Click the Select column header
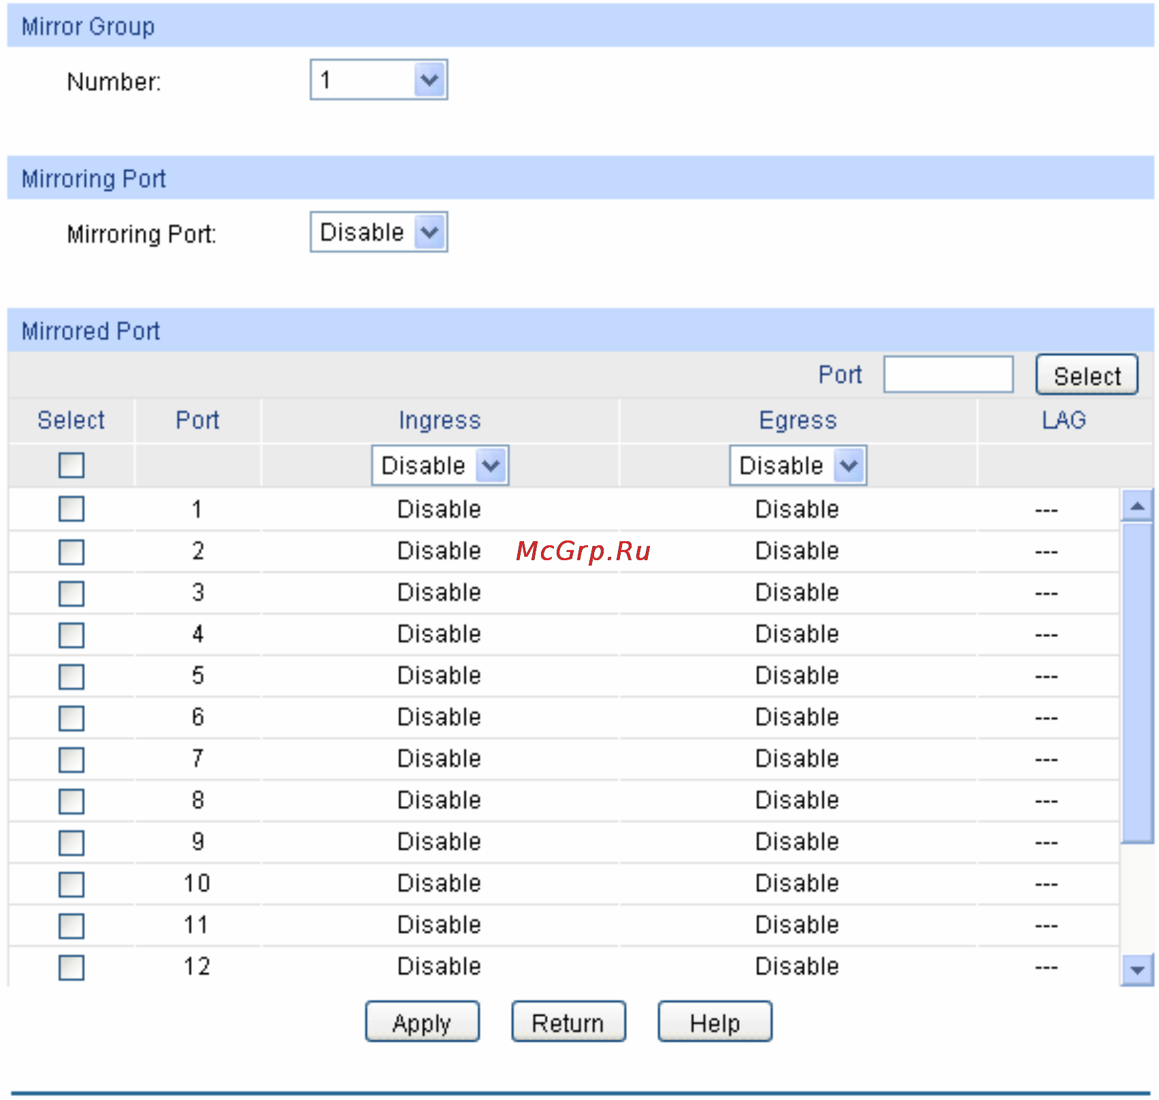The width and height of the screenshot is (1159, 1100). [71, 420]
